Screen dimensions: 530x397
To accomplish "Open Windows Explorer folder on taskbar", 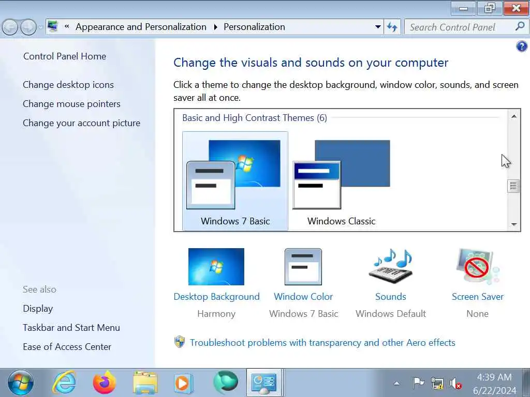I will (x=145, y=383).
